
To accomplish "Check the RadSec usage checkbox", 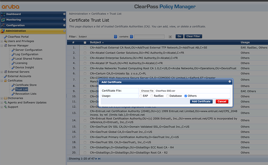I will tap(152, 96).
